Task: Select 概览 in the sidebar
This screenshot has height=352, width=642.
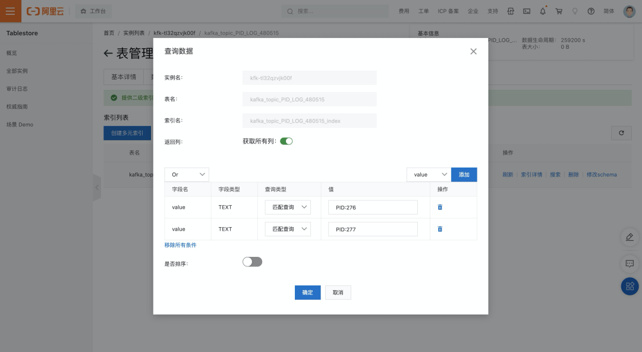Action: pos(12,53)
